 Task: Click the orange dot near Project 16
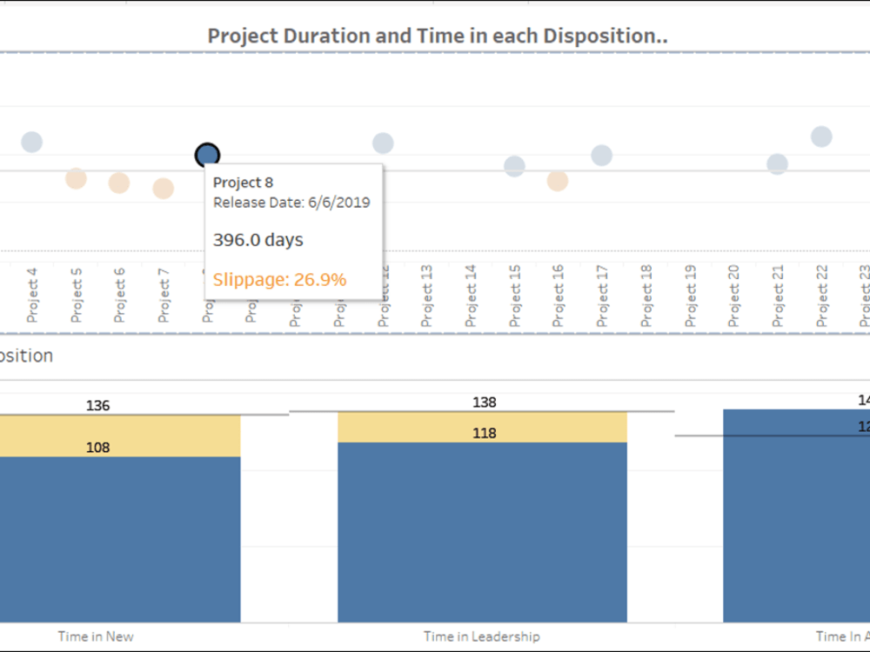point(558,181)
